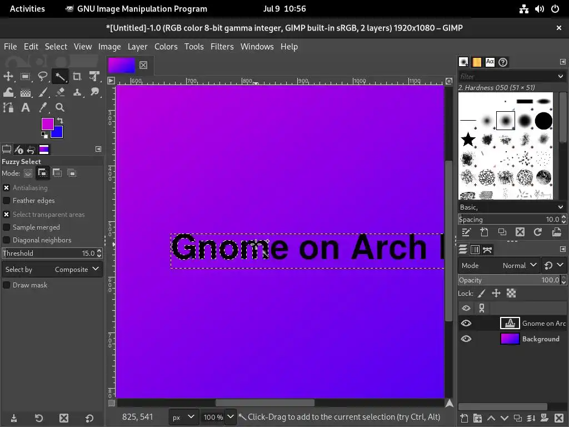Select the Unified Transform tool

coord(94,76)
